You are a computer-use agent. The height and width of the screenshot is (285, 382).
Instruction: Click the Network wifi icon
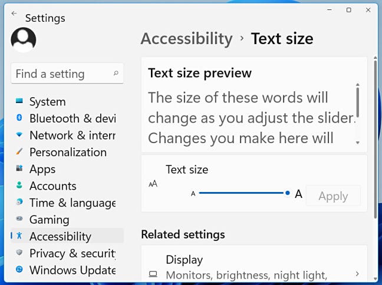click(19, 135)
